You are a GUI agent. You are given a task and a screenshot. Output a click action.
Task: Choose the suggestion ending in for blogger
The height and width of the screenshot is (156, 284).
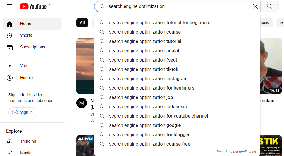click(x=177, y=134)
